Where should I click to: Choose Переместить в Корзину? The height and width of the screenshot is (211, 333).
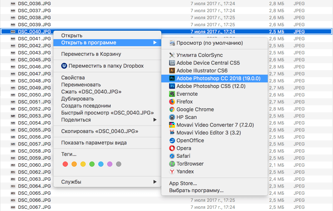click(x=91, y=54)
